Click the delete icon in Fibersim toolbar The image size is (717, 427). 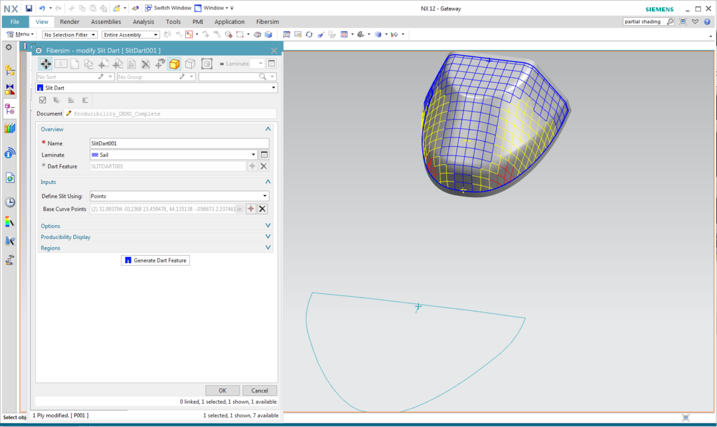[x=145, y=64]
